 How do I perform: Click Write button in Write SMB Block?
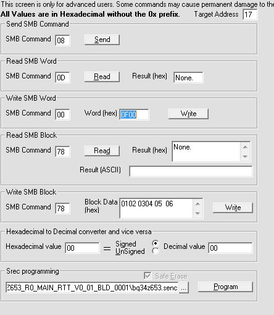pos(233,208)
